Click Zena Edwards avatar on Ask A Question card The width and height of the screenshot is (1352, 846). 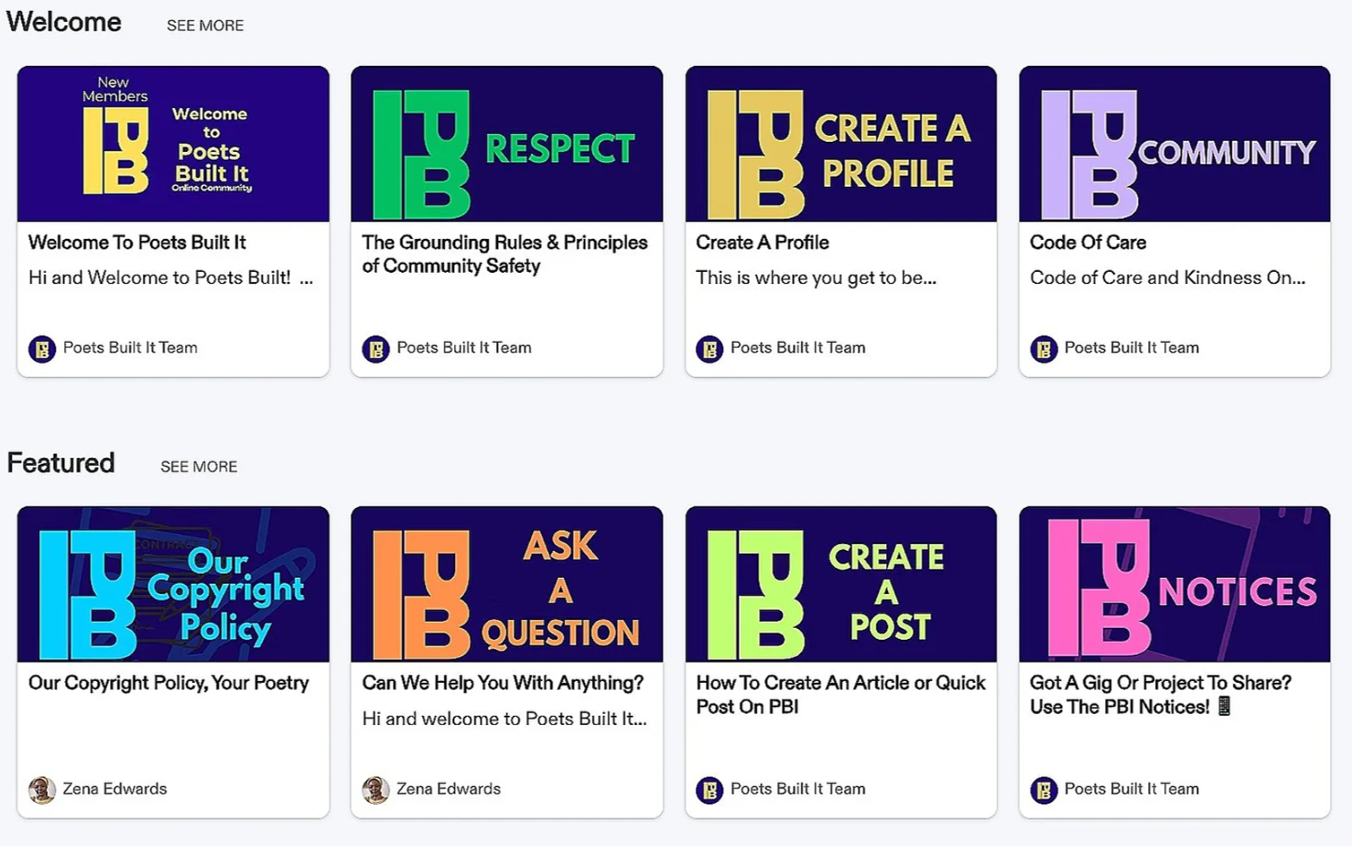[x=376, y=789]
